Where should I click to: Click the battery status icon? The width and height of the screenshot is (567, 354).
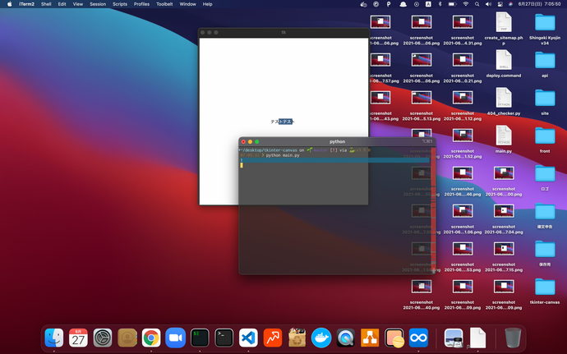tap(453, 4)
